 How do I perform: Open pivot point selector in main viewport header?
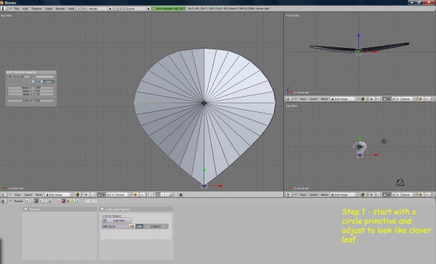click(86, 195)
